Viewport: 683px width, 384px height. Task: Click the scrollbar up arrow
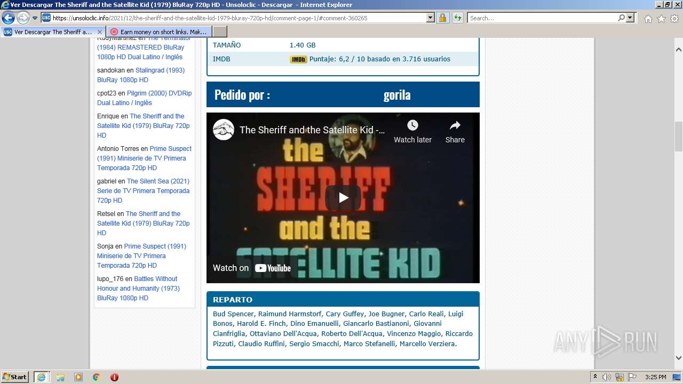[x=678, y=50]
